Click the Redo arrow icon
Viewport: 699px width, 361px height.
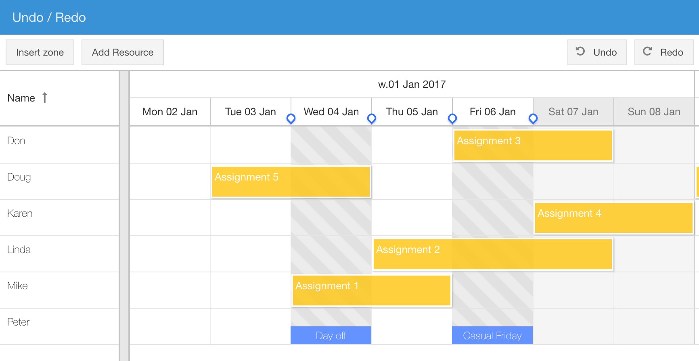[x=648, y=52]
